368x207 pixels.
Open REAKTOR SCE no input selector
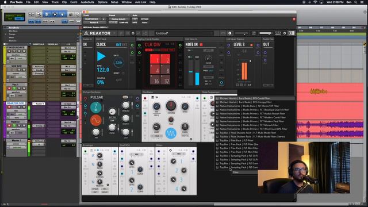point(68,103)
